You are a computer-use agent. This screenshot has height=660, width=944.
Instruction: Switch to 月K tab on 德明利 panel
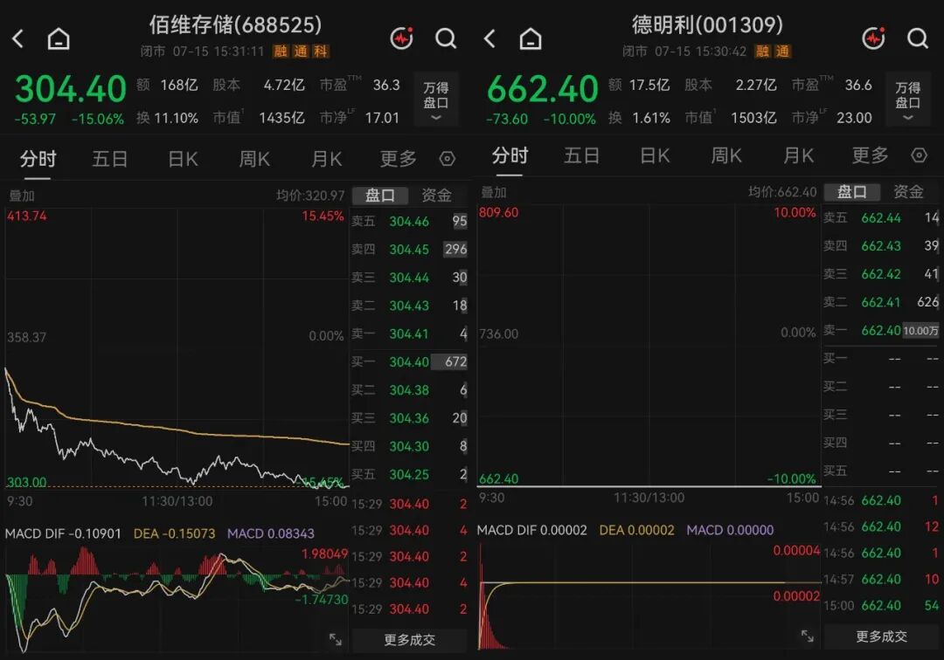point(798,155)
